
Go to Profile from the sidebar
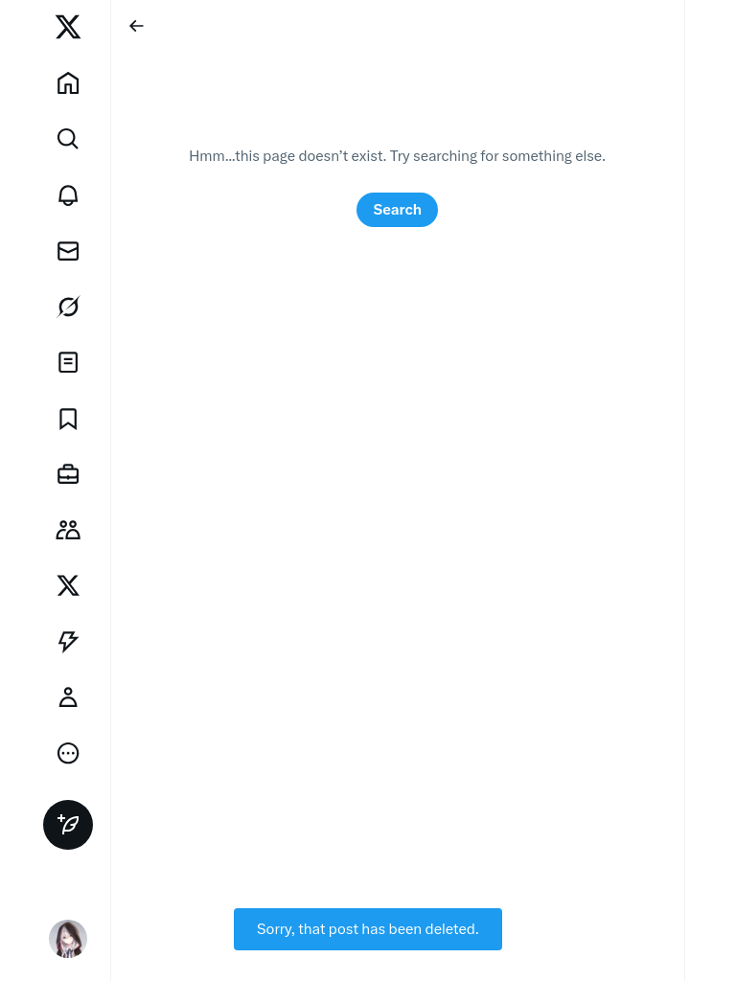(68, 697)
